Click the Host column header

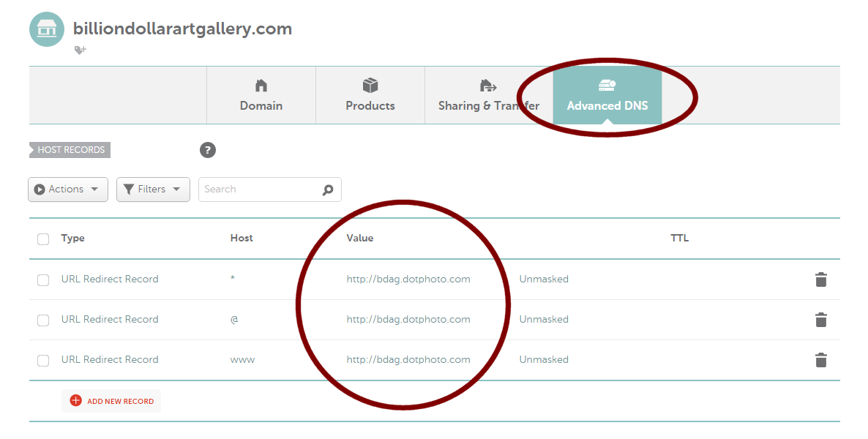[x=242, y=238]
